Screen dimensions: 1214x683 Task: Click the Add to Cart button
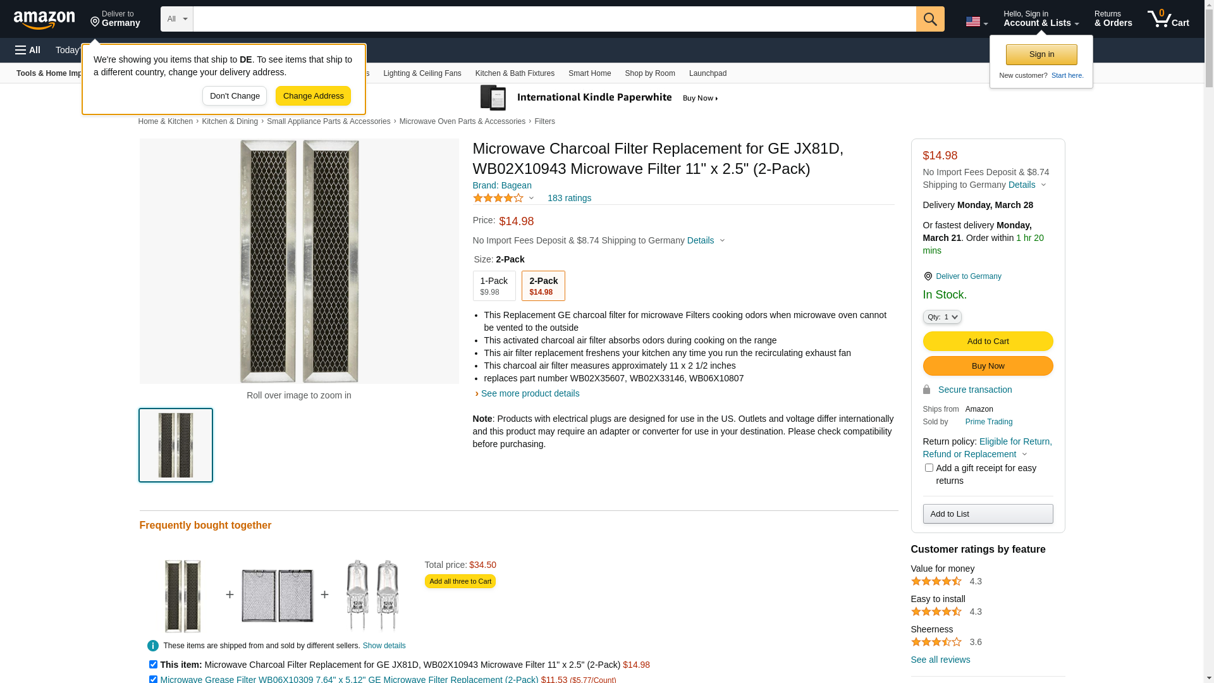[x=988, y=341]
